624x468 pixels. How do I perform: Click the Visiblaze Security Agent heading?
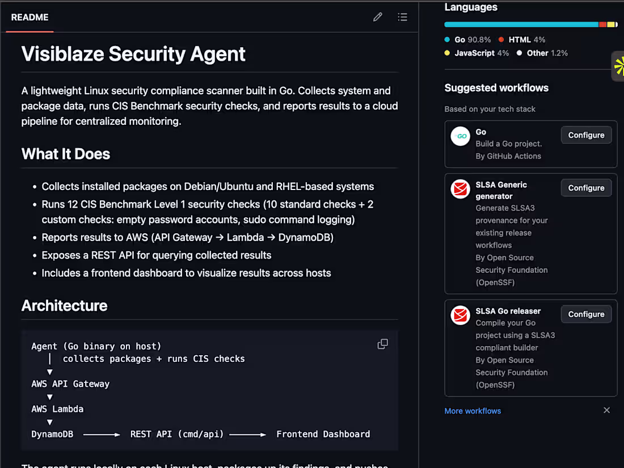point(133,54)
